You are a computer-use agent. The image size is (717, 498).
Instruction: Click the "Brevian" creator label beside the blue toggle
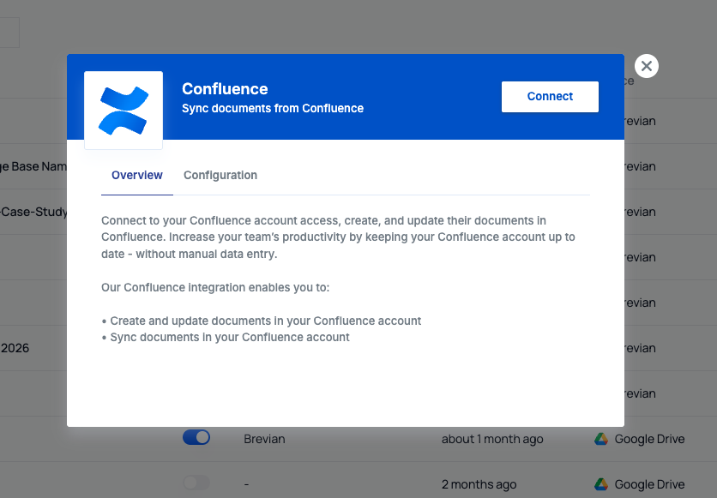[x=264, y=439]
